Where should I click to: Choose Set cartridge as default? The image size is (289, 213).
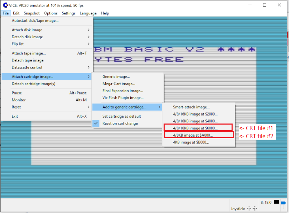128,116
